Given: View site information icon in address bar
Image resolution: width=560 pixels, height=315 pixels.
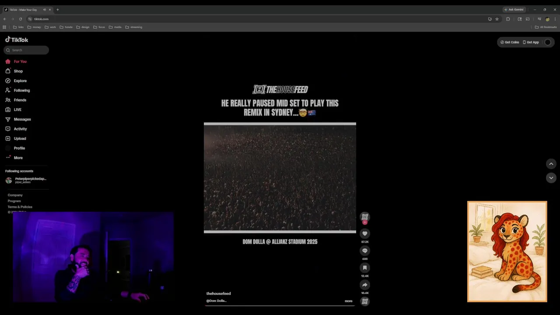Looking at the screenshot, I should click(30, 19).
